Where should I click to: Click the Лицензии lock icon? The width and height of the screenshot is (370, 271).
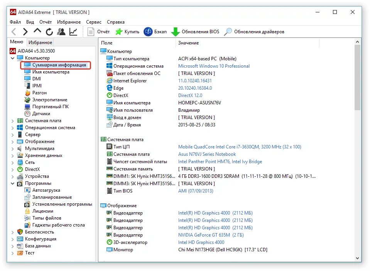(27, 211)
